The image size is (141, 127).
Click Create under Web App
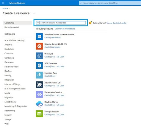pos(47,57)
